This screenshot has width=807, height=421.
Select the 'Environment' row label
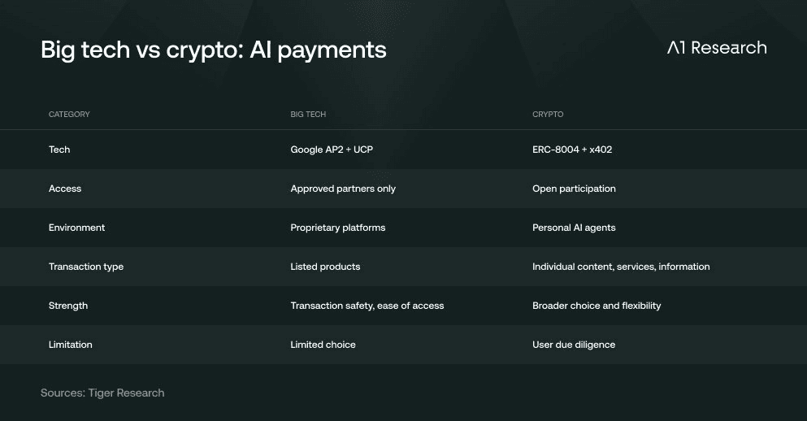click(x=76, y=228)
